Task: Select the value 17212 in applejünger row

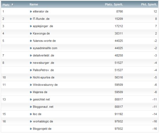Action: coord(119,26)
